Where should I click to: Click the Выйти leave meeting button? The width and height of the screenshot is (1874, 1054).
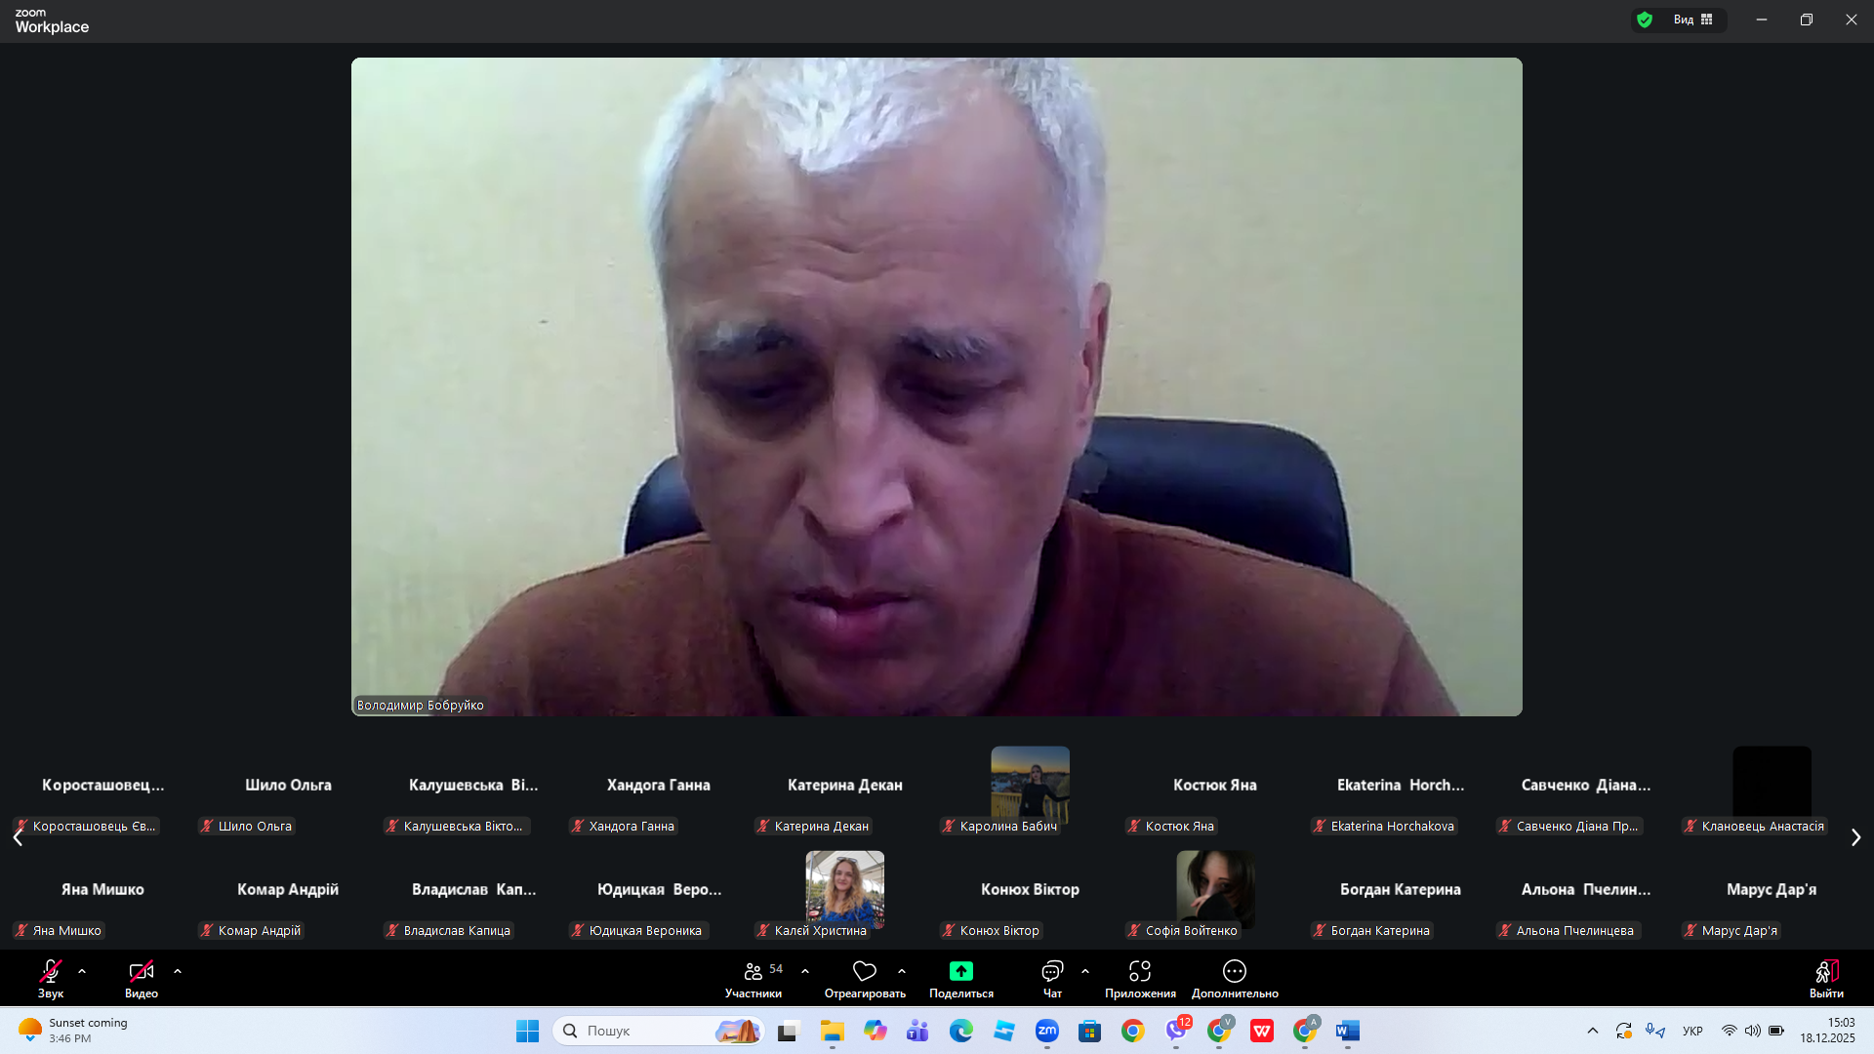(x=1826, y=972)
